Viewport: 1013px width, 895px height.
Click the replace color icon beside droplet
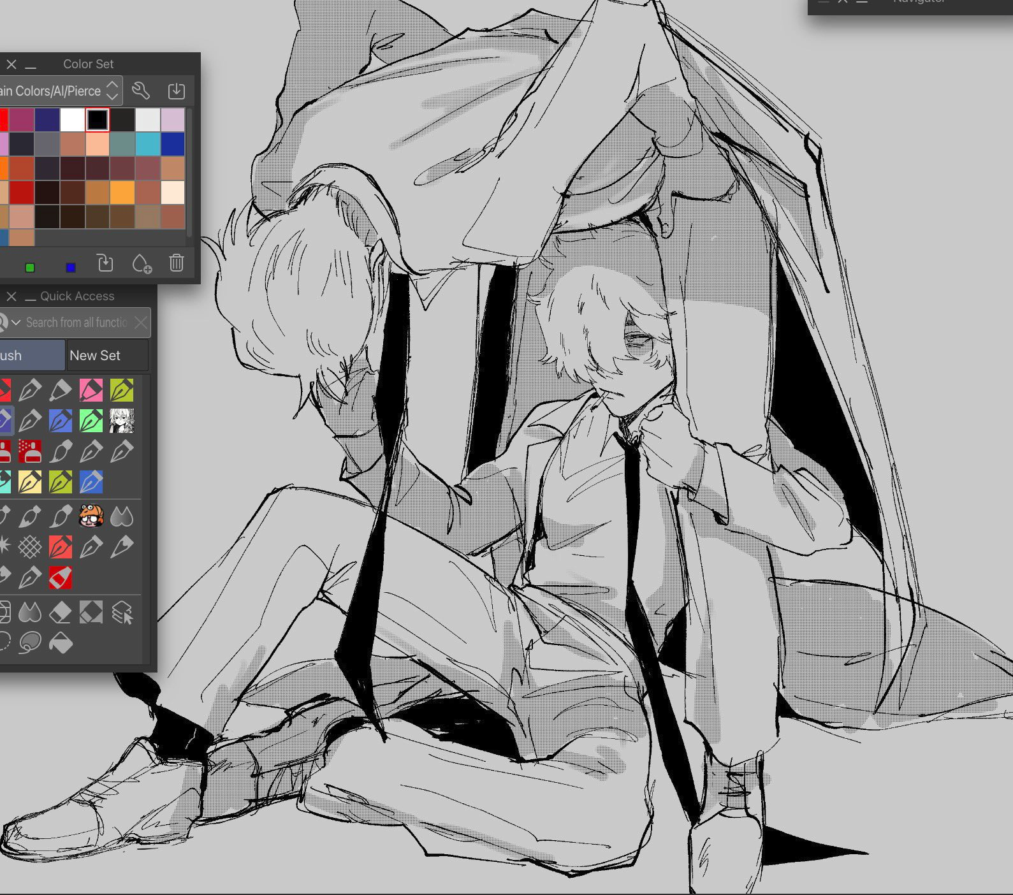105,263
